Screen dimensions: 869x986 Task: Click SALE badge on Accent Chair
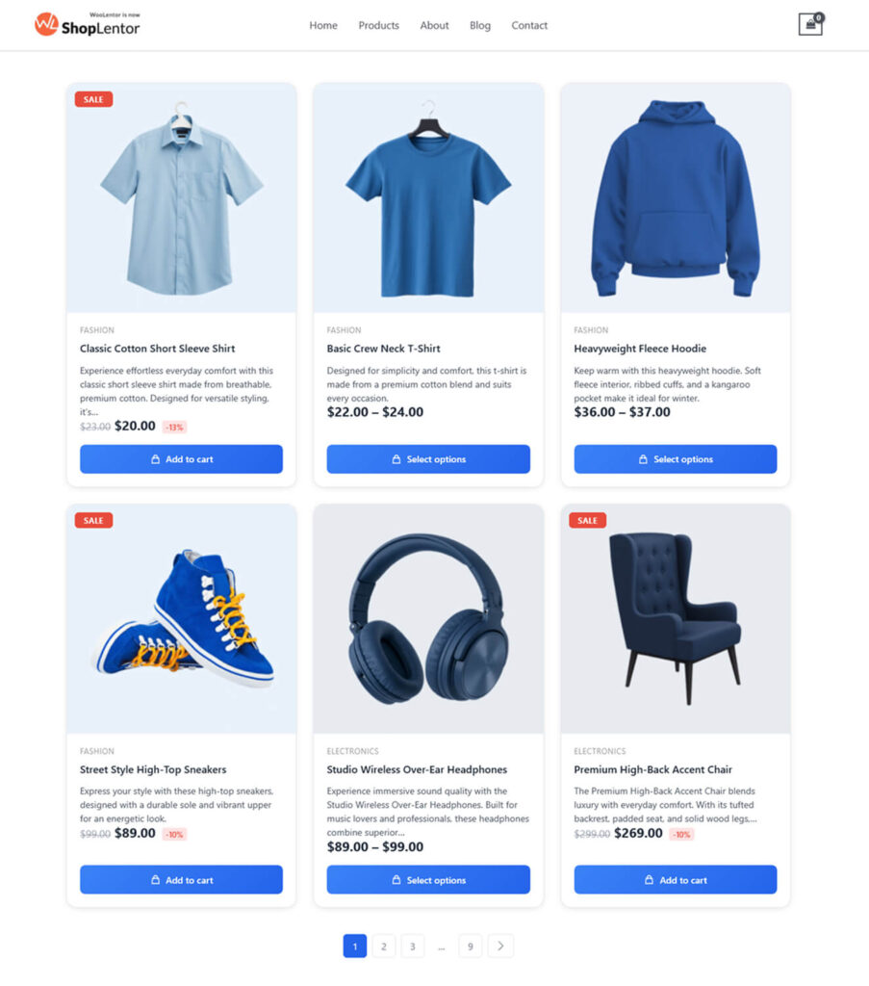click(x=587, y=521)
